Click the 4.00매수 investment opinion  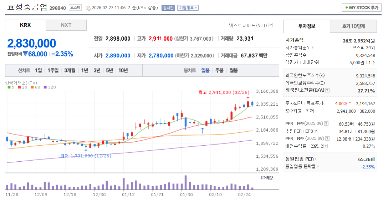click(x=343, y=104)
